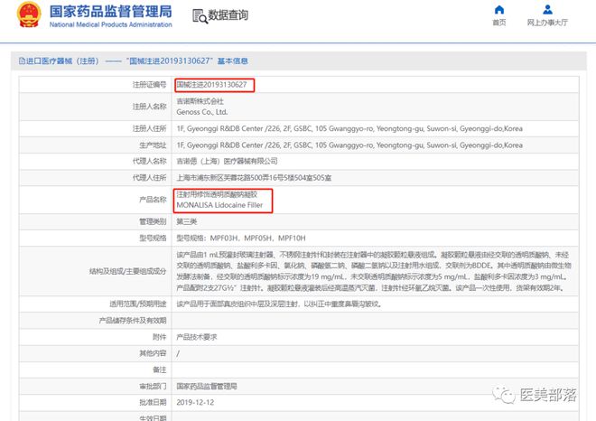Click the composition description paragraph
This screenshot has height=421, width=596.
374,271
